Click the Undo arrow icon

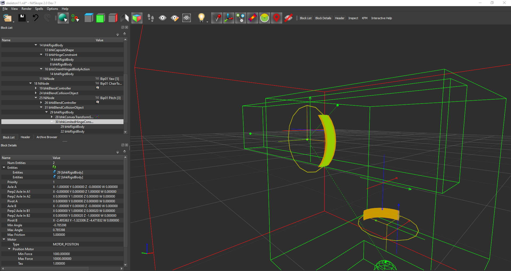(35, 18)
